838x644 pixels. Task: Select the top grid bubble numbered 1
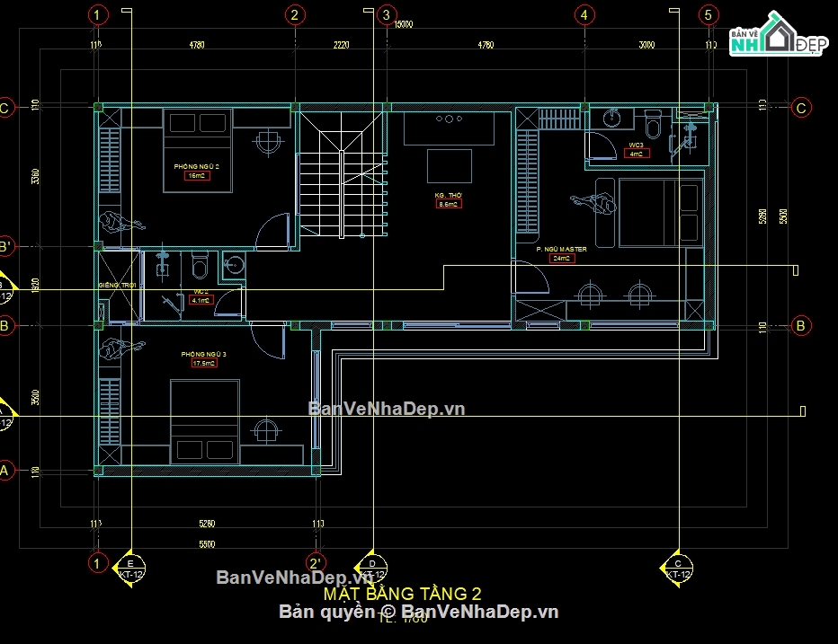tap(97, 15)
